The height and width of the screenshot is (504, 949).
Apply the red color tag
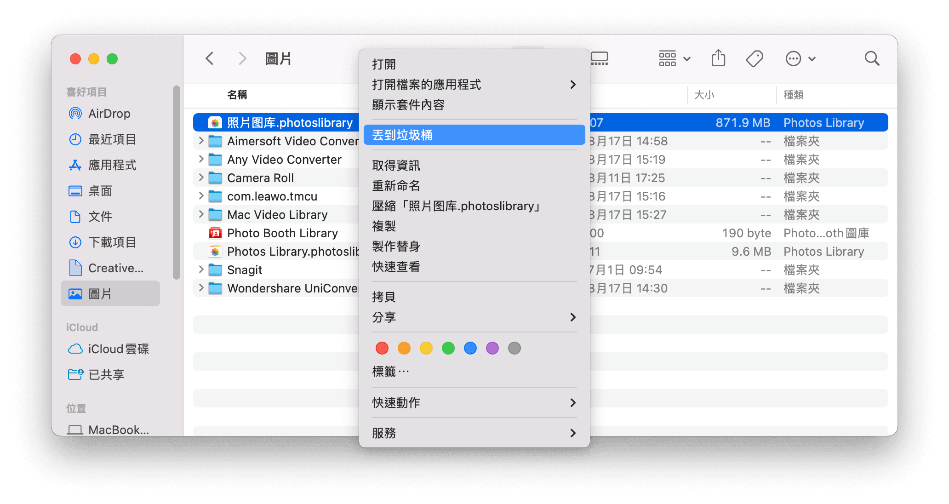[x=382, y=348]
